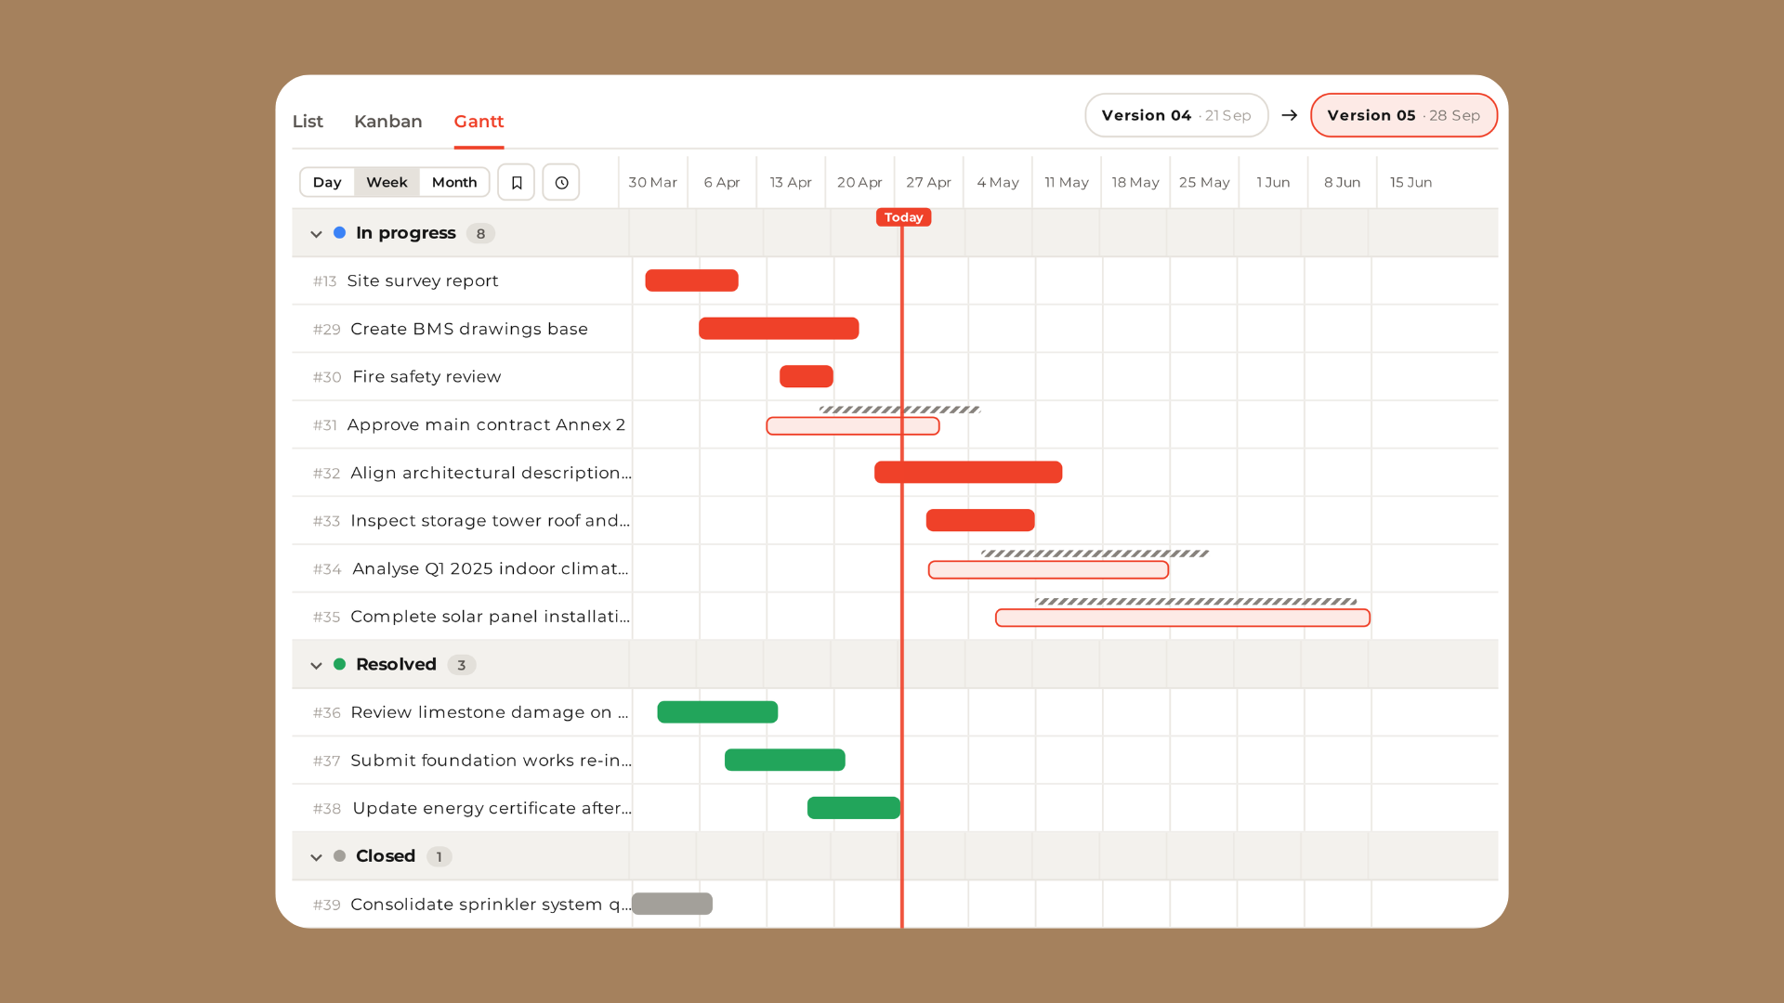Click the arrow between version pills
Viewport: 1784px width, 1003px height.
1290,115
